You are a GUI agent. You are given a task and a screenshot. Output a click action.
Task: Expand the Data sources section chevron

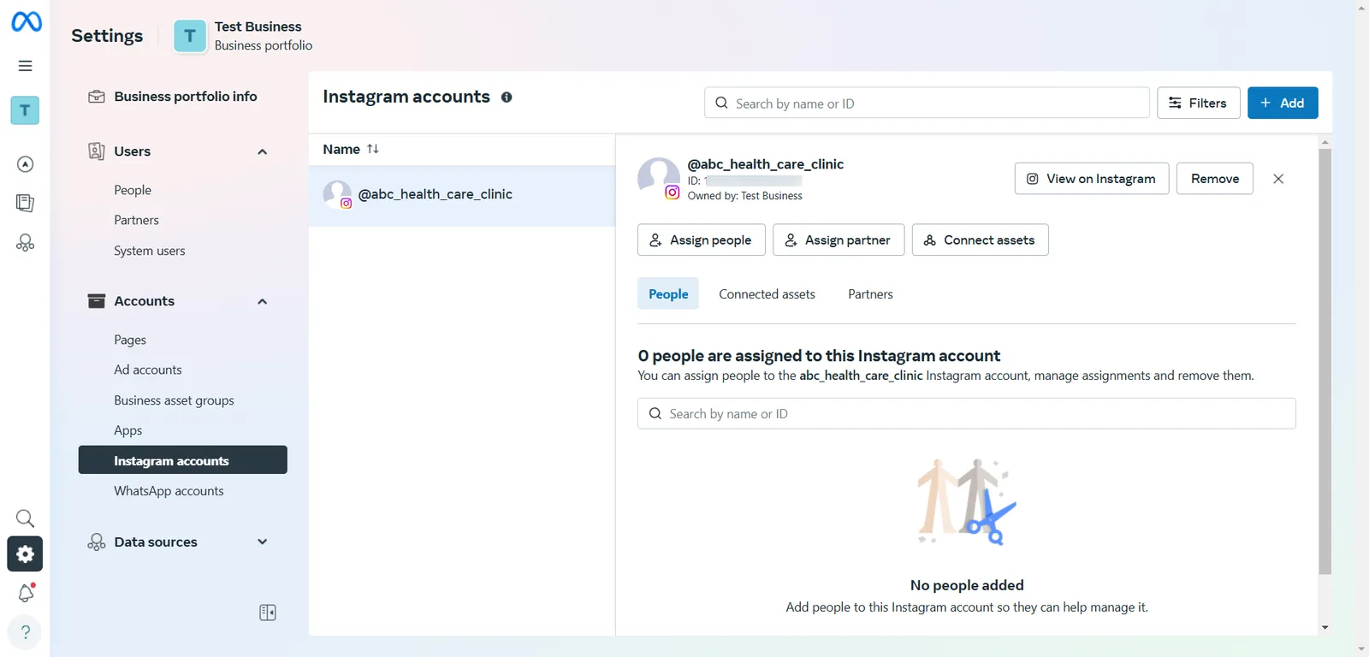click(x=263, y=542)
